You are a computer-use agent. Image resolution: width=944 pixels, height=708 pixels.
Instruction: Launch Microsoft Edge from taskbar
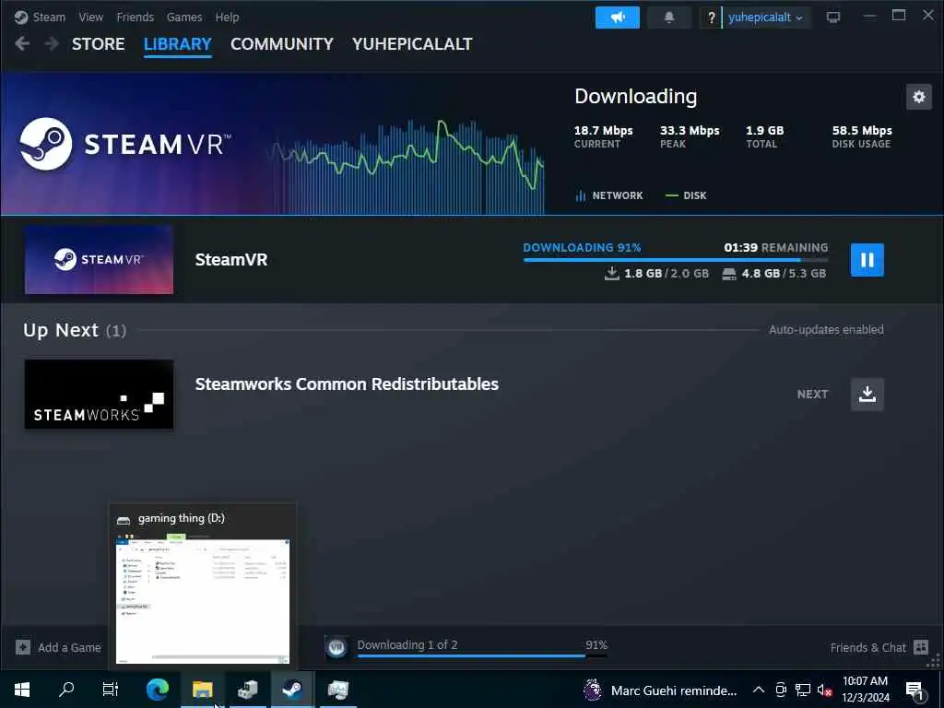[157, 690]
